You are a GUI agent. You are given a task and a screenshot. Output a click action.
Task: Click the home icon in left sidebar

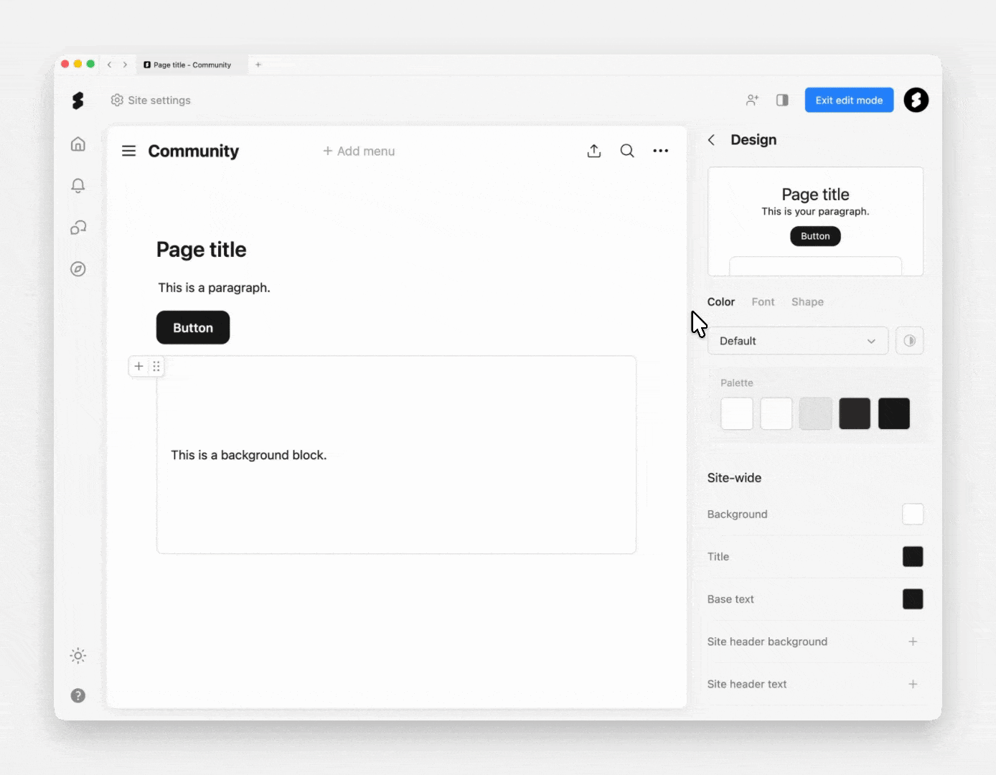pos(78,144)
